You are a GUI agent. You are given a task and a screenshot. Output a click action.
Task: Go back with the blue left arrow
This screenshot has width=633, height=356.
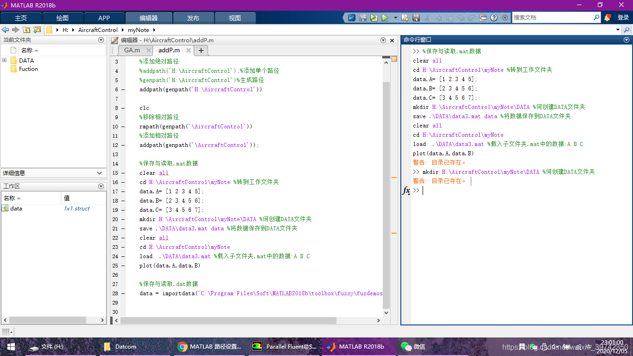6,30
